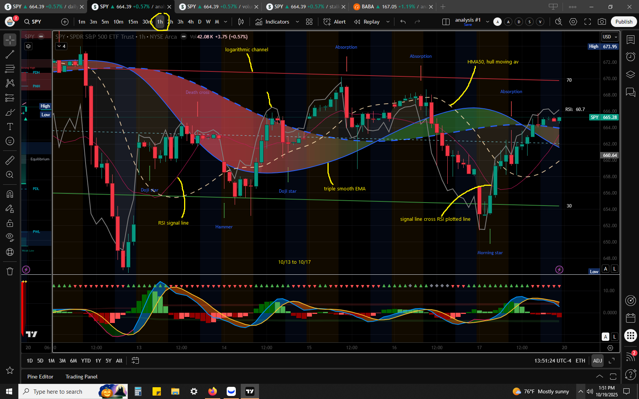Toggle hide all drawings eye icon
The image size is (639, 399).
[10, 237]
